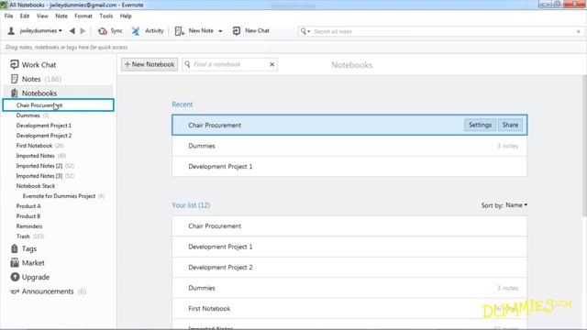Click Upgrade in sidebar
587x330 pixels.
30,277
